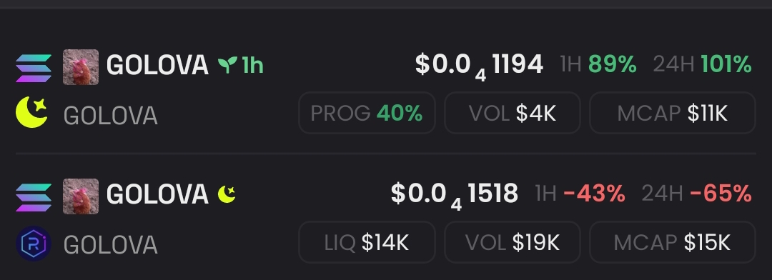Click the 1H -43% change value
The height and width of the screenshot is (280, 772).
(x=594, y=194)
